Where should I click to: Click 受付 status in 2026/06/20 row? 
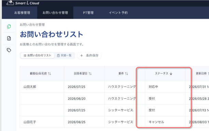152,99
